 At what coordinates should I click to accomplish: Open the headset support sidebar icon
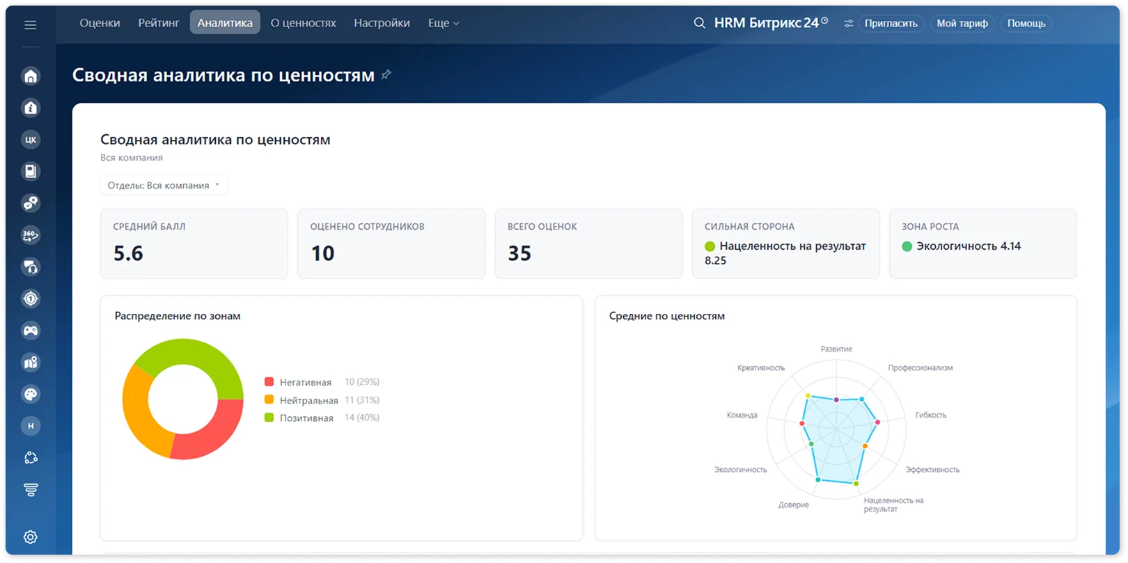[31, 267]
